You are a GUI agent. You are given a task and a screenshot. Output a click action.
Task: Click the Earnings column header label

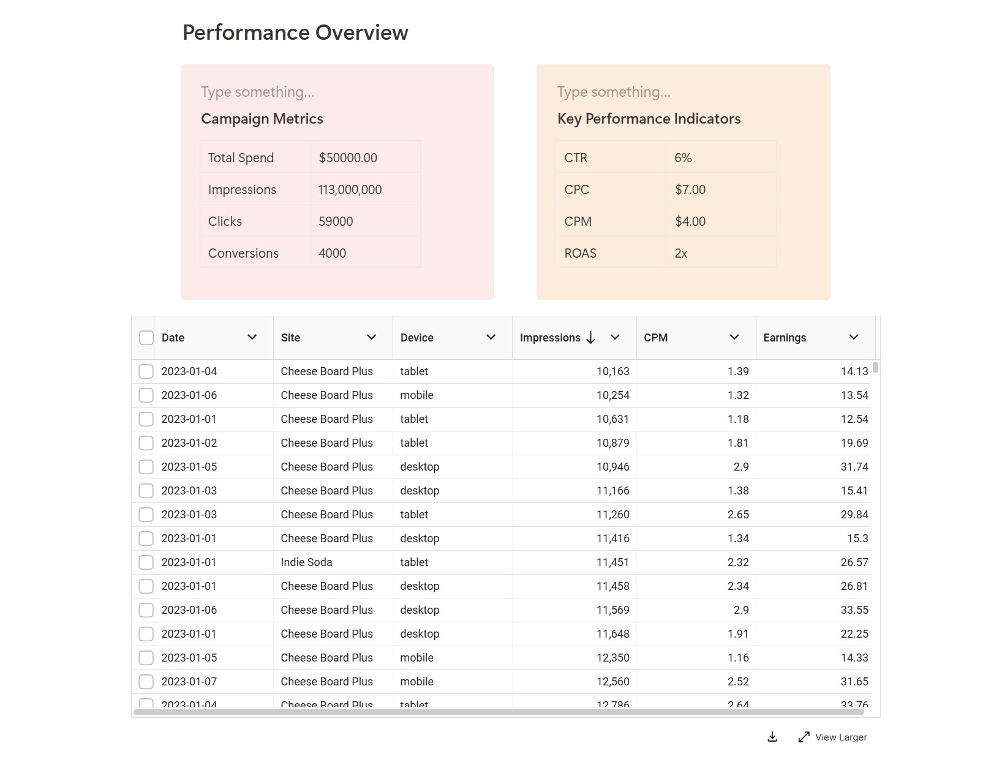pyautogui.click(x=785, y=338)
